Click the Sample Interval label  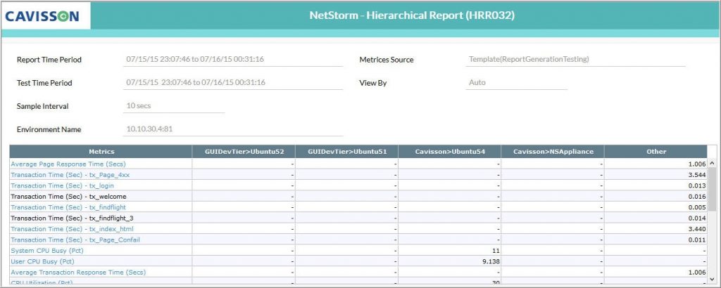point(43,106)
